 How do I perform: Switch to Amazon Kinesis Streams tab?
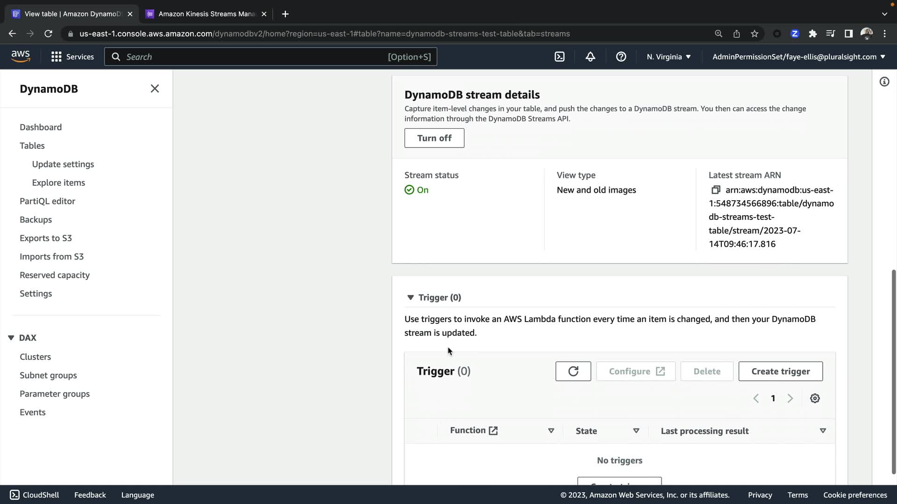click(x=206, y=14)
